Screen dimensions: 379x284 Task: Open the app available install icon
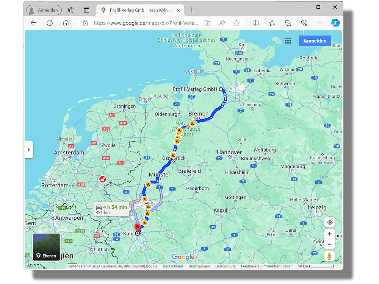tap(207, 23)
